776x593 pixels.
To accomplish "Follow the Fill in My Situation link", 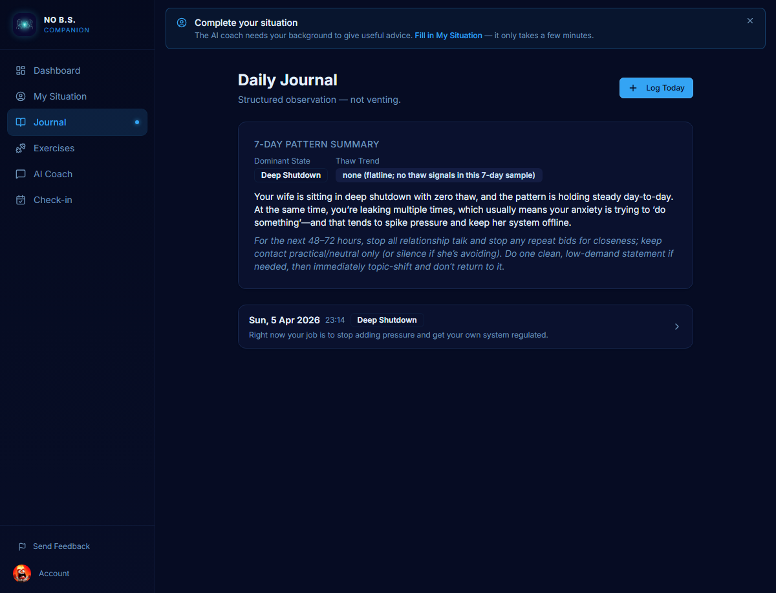I will coord(448,36).
